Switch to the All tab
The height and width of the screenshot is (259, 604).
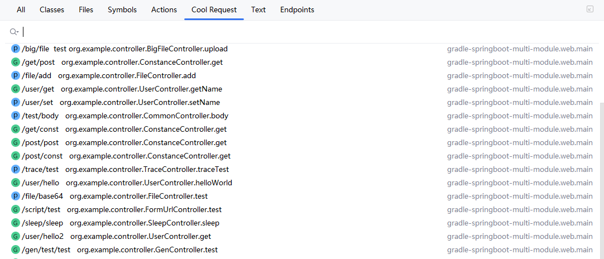coord(21,10)
